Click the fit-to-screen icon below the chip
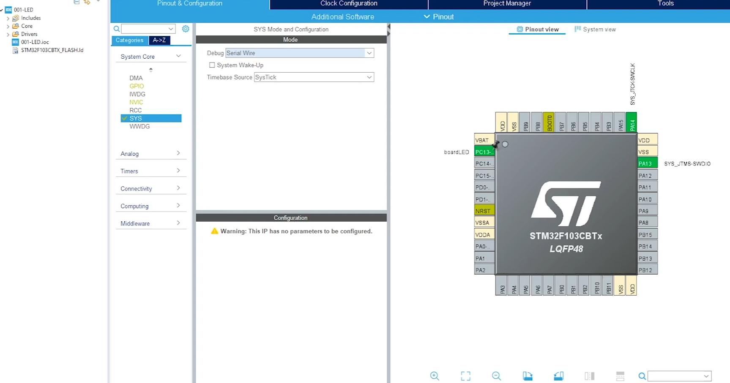This screenshot has width=730, height=383. tap(465, 376)
